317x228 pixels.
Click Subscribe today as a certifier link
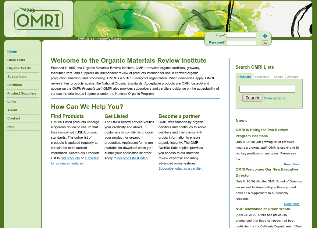click(x=180, y=168)
